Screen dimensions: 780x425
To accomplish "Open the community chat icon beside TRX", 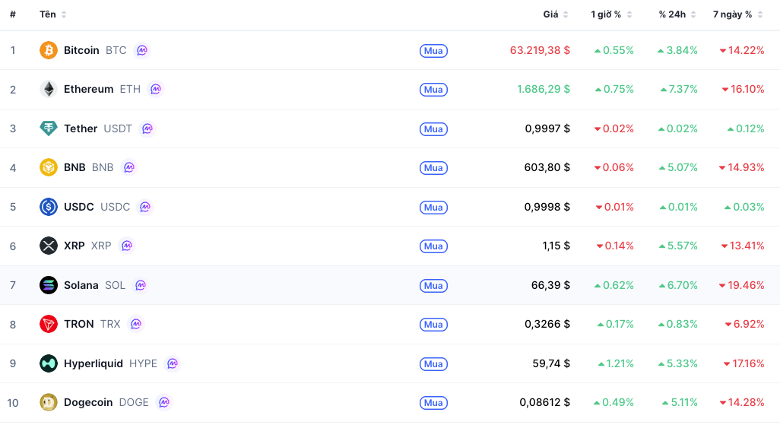I will coord(136,324).
